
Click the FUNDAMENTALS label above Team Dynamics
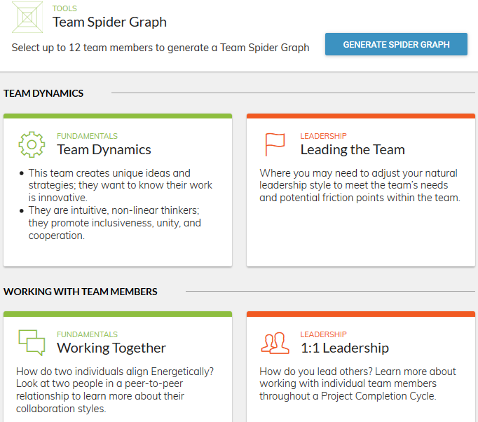pyautogui.click(x=87, y=136)
